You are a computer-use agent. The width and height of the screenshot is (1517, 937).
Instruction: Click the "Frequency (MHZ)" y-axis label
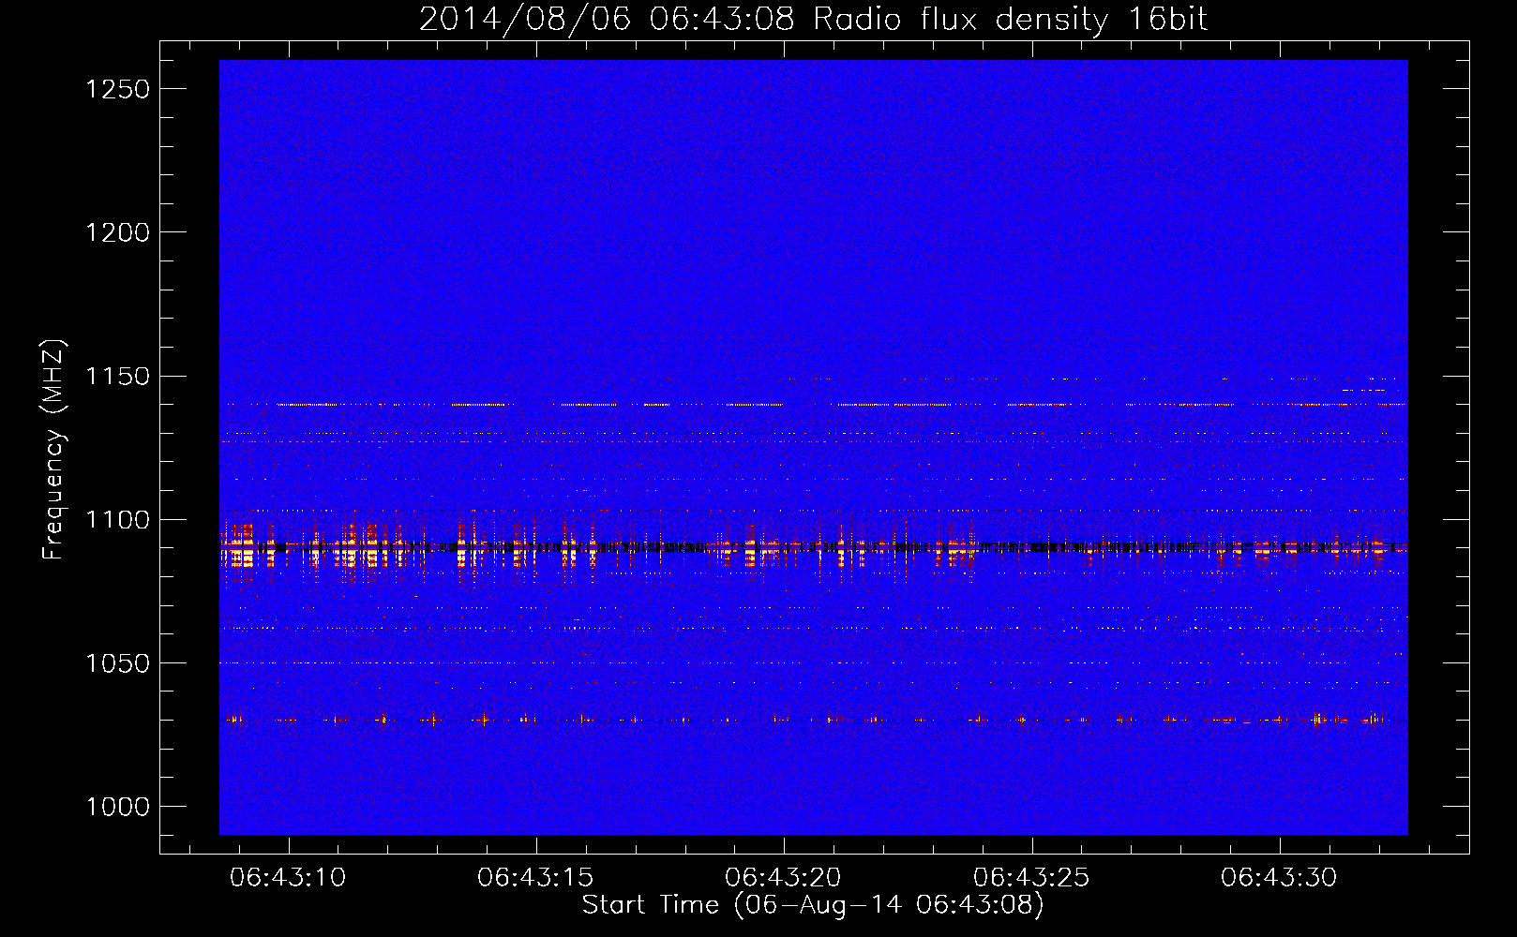54,450
